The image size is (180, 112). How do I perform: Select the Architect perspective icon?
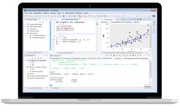coord(154,16)
